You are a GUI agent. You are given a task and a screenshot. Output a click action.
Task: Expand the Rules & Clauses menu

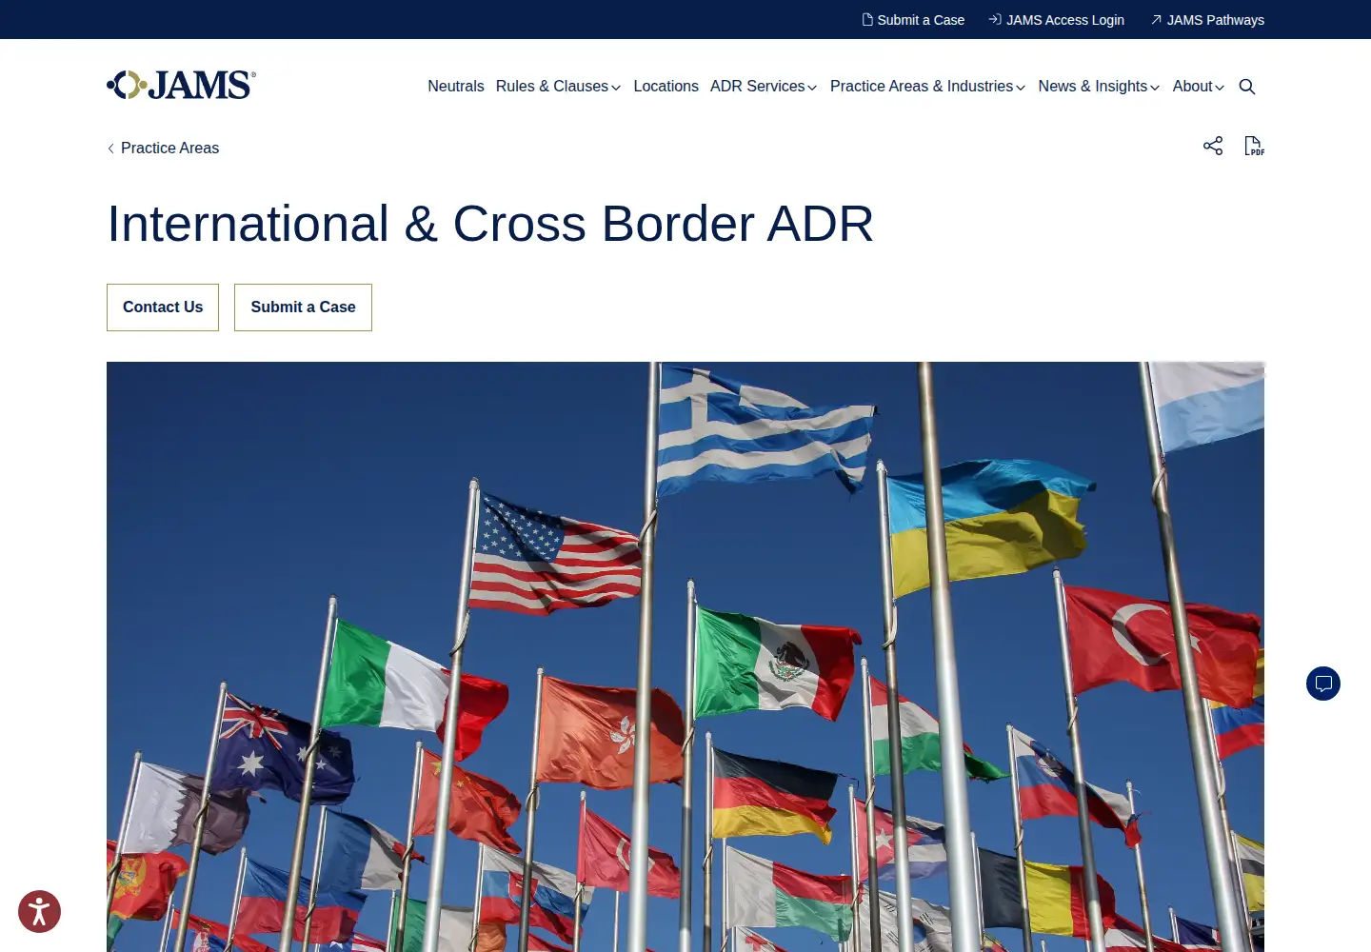(558, 87)
